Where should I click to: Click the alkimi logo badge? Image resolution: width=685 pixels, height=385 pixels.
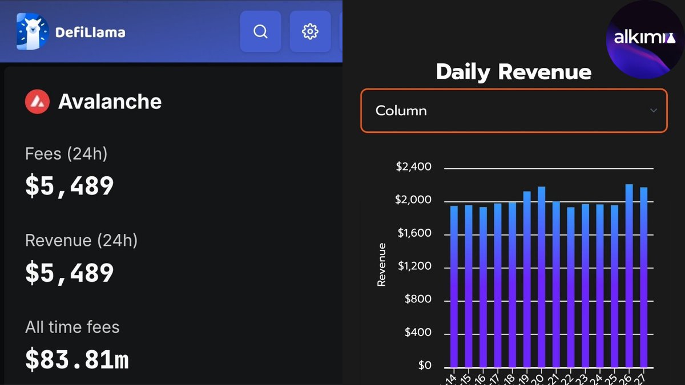tap(644, 39)
